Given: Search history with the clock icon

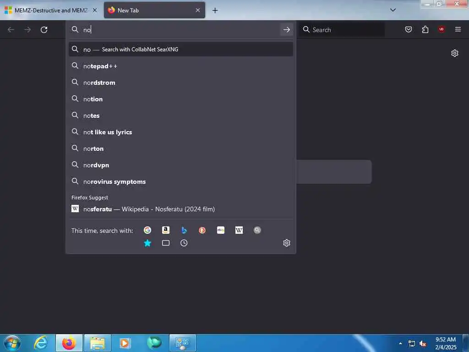Looking at the screenshot, I should pyautogui.click(x=184, y=243).
